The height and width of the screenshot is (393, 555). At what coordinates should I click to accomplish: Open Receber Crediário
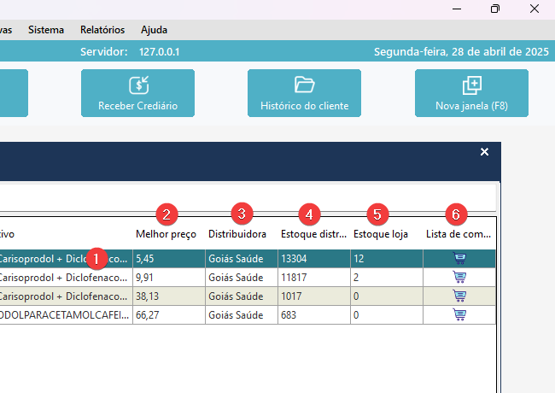point(137,93)
